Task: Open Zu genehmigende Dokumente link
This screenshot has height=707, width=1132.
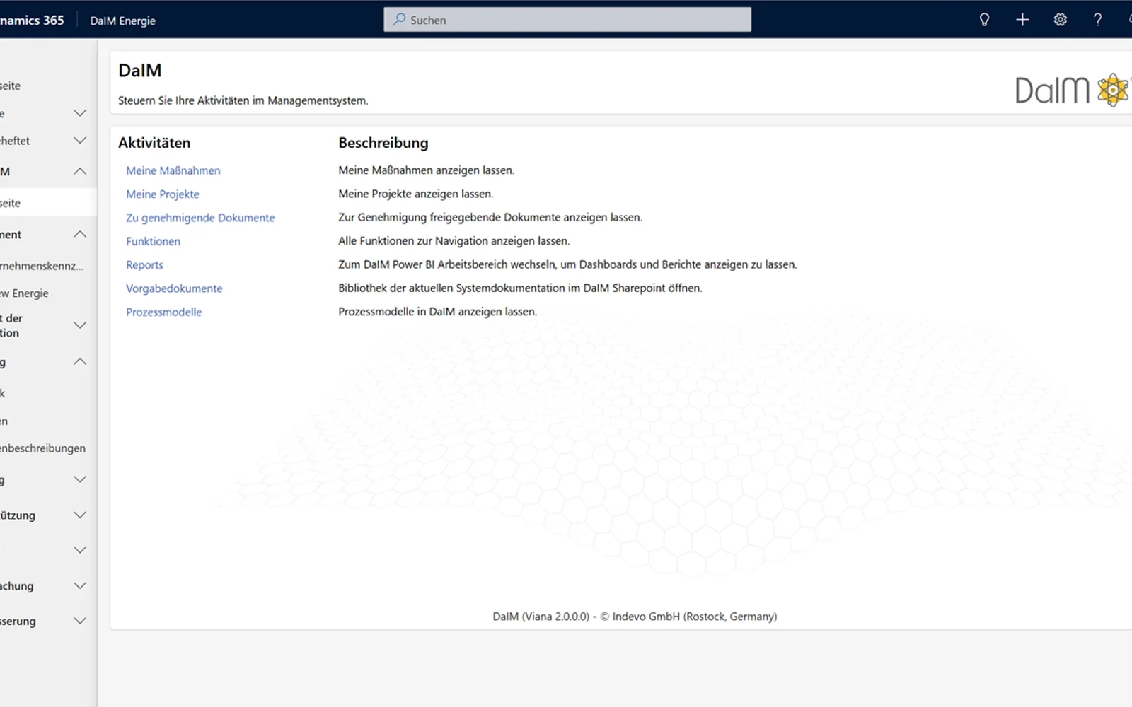Action: (x=200, y=218)
